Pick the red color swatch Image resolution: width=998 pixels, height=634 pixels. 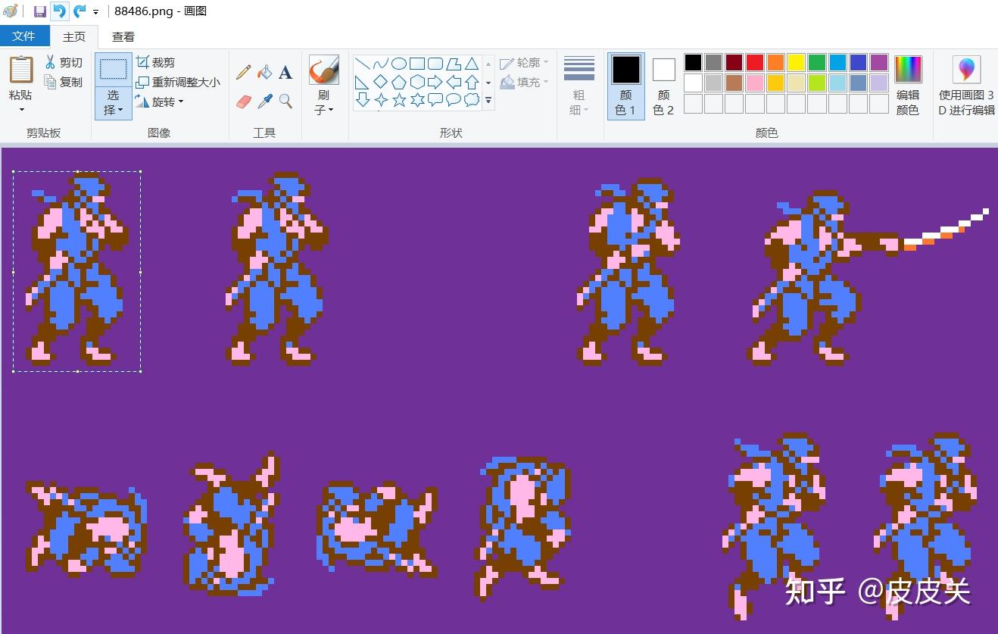point(755,62)
